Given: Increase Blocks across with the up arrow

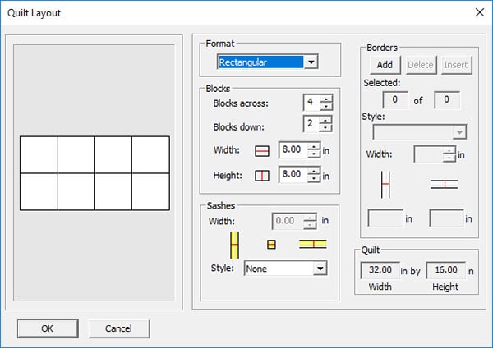Looking at the screenshot, I should [x=326, y=99].
